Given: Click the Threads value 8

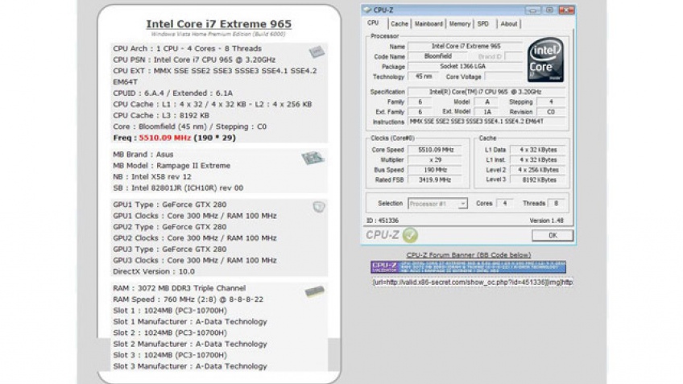Looking at the screenshot, I should [x=556, y=204].
